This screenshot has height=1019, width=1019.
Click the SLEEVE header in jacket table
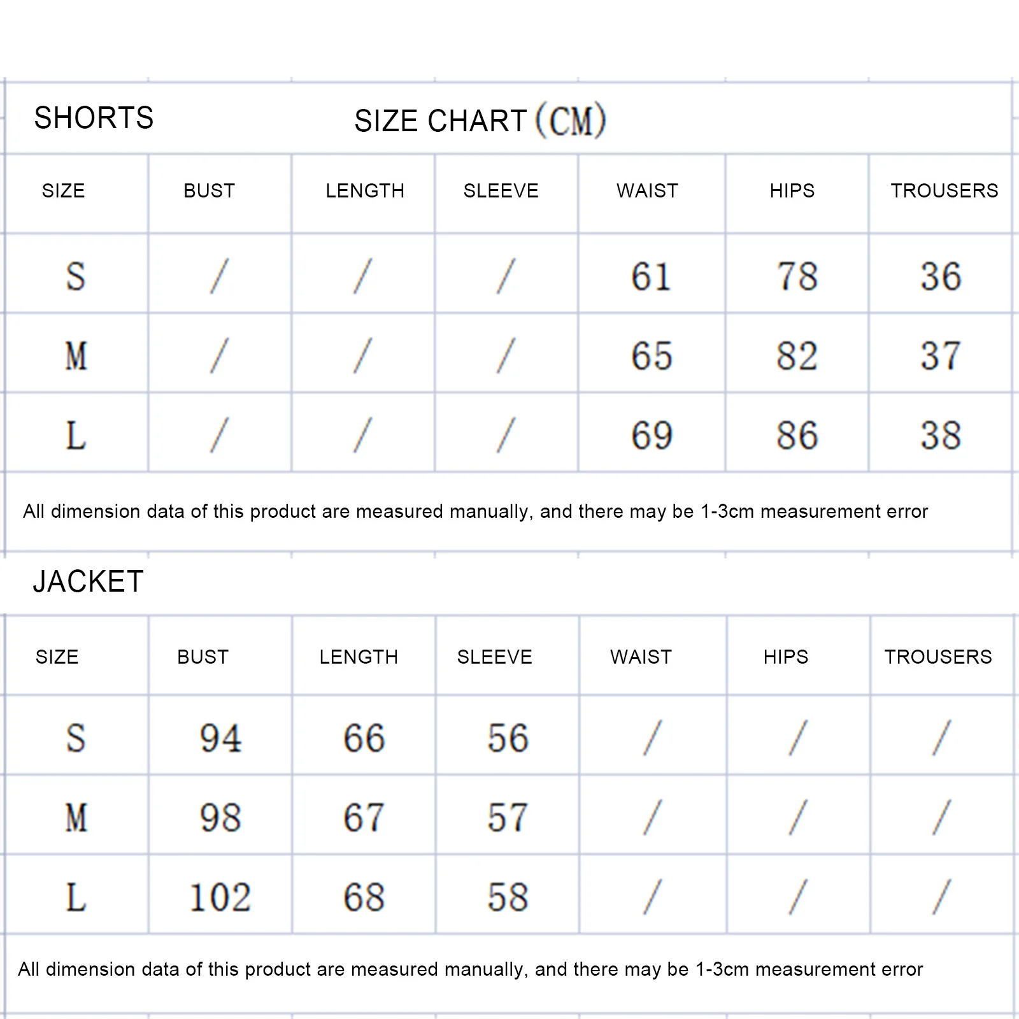(x=494, y=657)
